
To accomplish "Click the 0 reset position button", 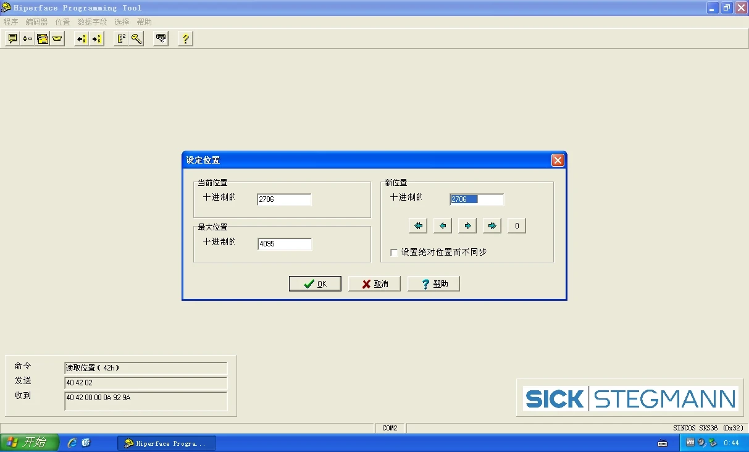I will click(516, 225).
